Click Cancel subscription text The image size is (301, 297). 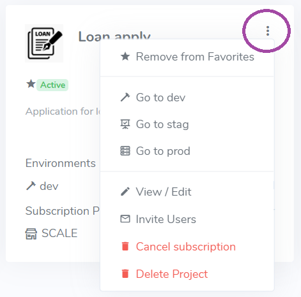(186, 247)
